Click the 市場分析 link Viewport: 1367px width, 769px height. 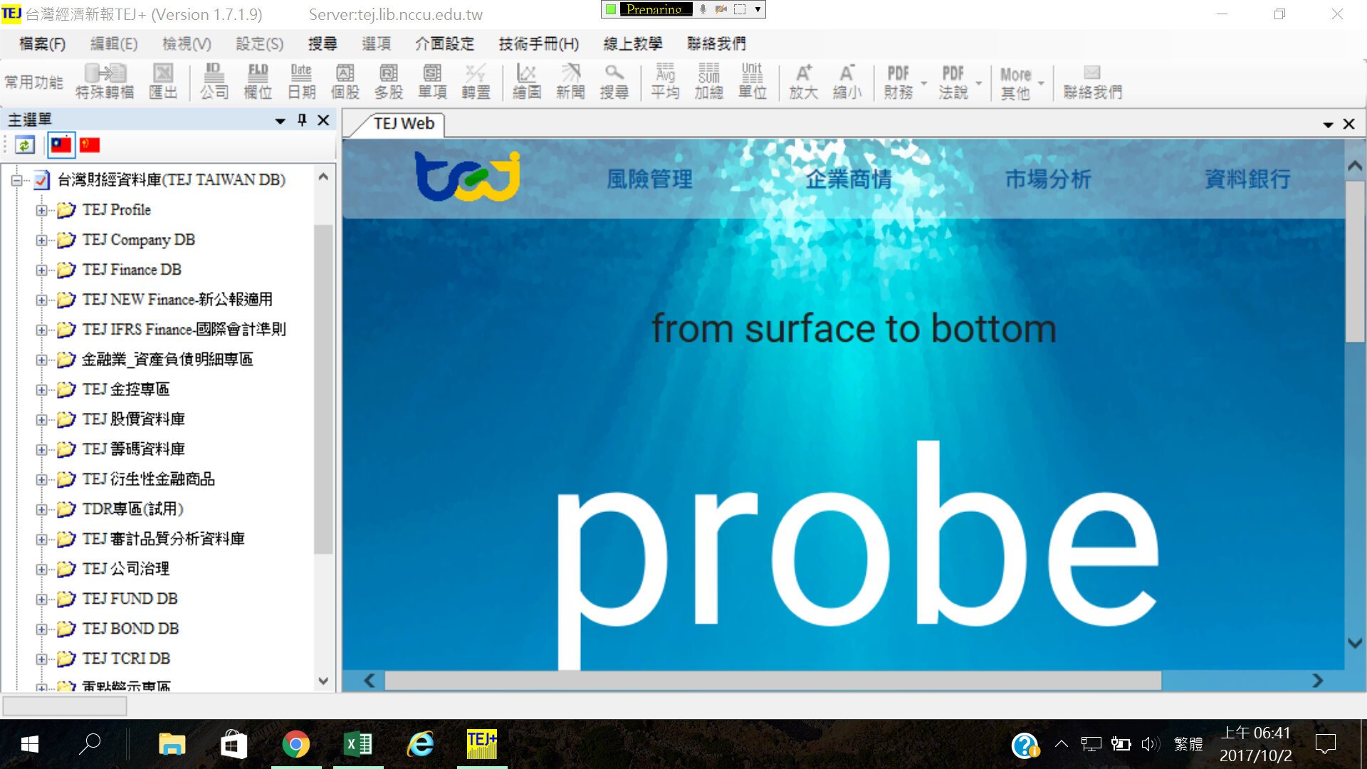point(1048,179)
